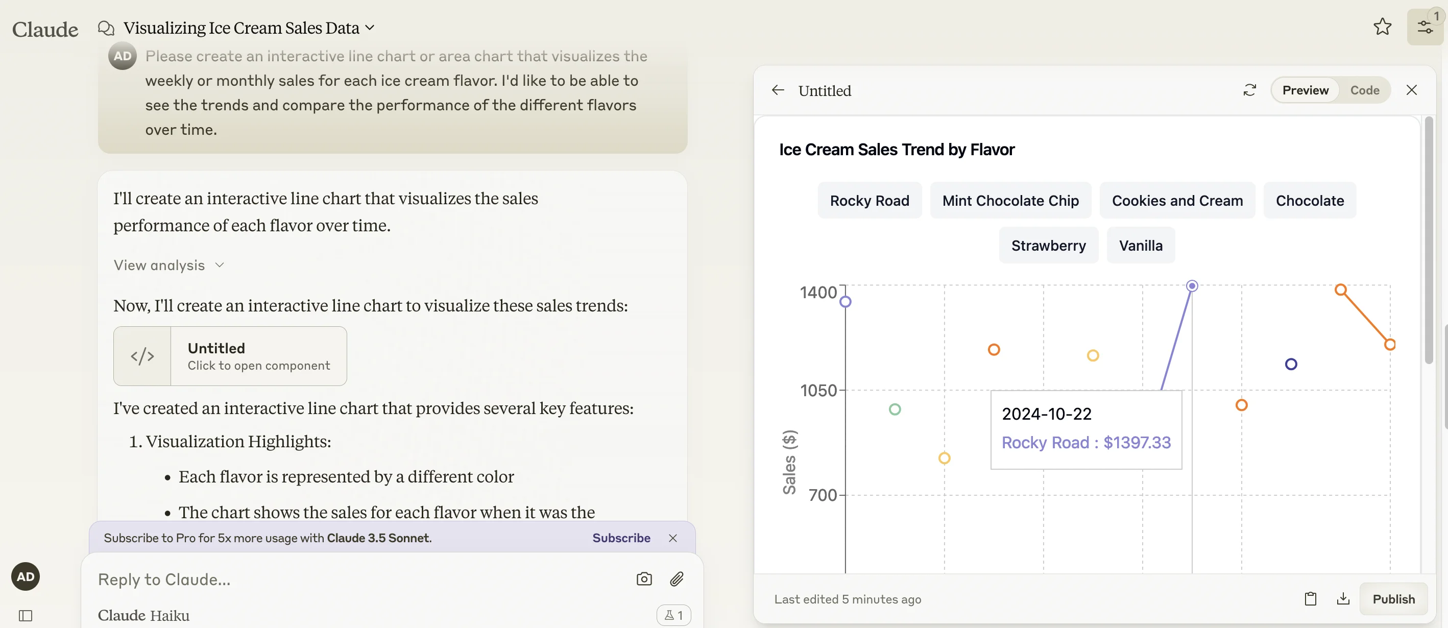Star this conversation
1448x628 pixels.
1382,27
